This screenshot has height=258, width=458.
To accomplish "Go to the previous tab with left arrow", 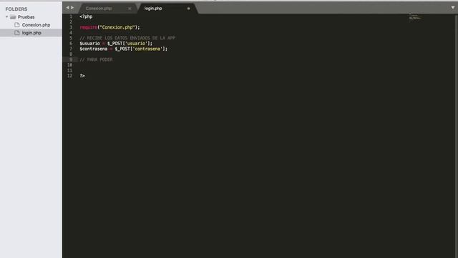I will tap(67, 7).
